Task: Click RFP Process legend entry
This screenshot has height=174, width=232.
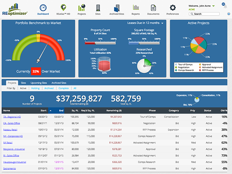Action: click(x=206, y=70)
